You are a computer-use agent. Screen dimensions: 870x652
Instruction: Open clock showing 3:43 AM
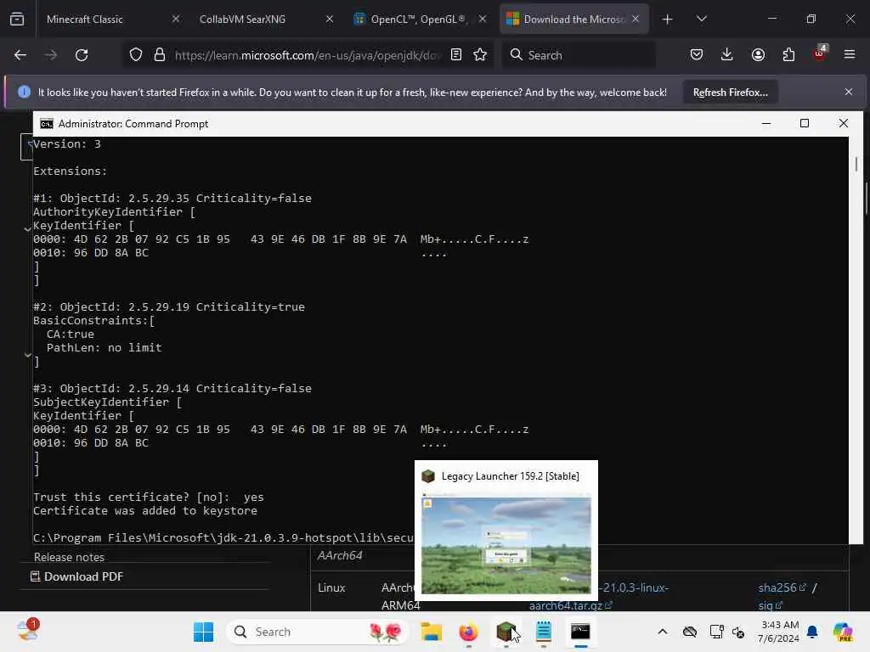click(779, 632)
